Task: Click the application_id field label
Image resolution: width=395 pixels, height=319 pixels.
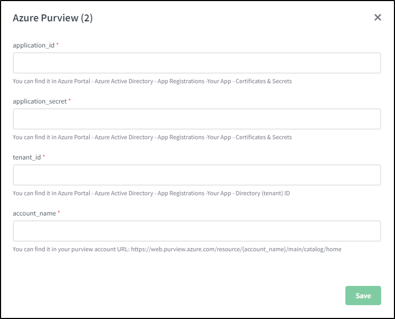Action: point(34,45)
